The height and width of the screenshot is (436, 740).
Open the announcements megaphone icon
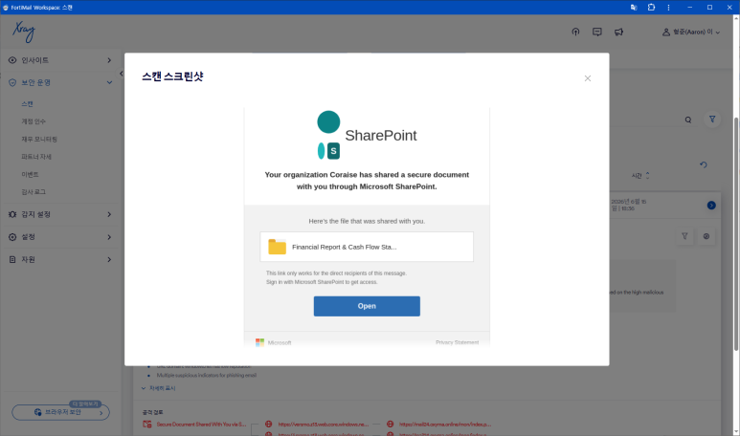618,33
